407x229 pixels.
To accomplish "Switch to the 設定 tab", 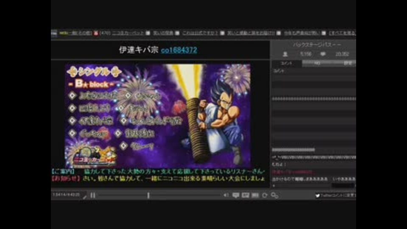I will coord(347,63).
